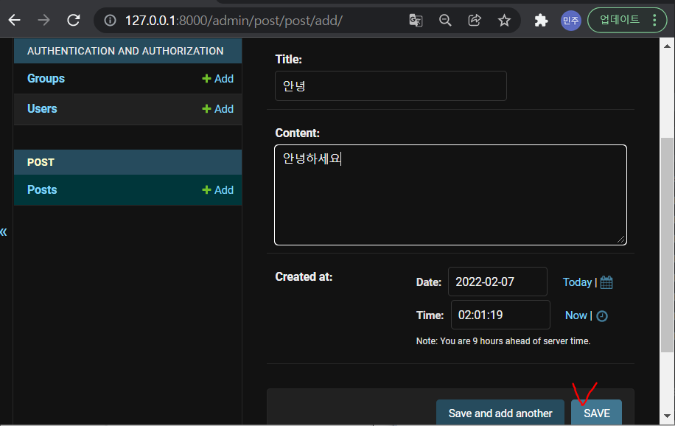Image resolution: width=675 pixels, height=426 pixels.
Task: Bookmark this page with the star icon
Action: [x=504, y=20]
